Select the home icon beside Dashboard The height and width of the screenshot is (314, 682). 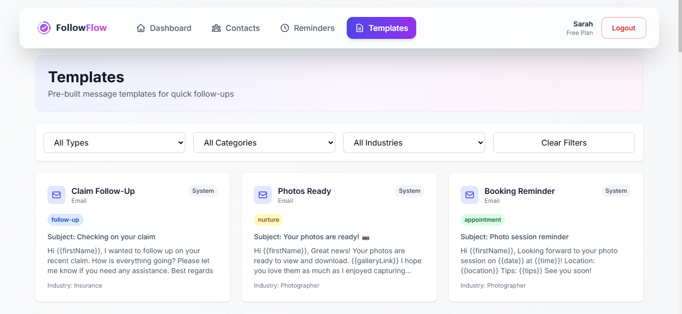(x=140, y=28)
